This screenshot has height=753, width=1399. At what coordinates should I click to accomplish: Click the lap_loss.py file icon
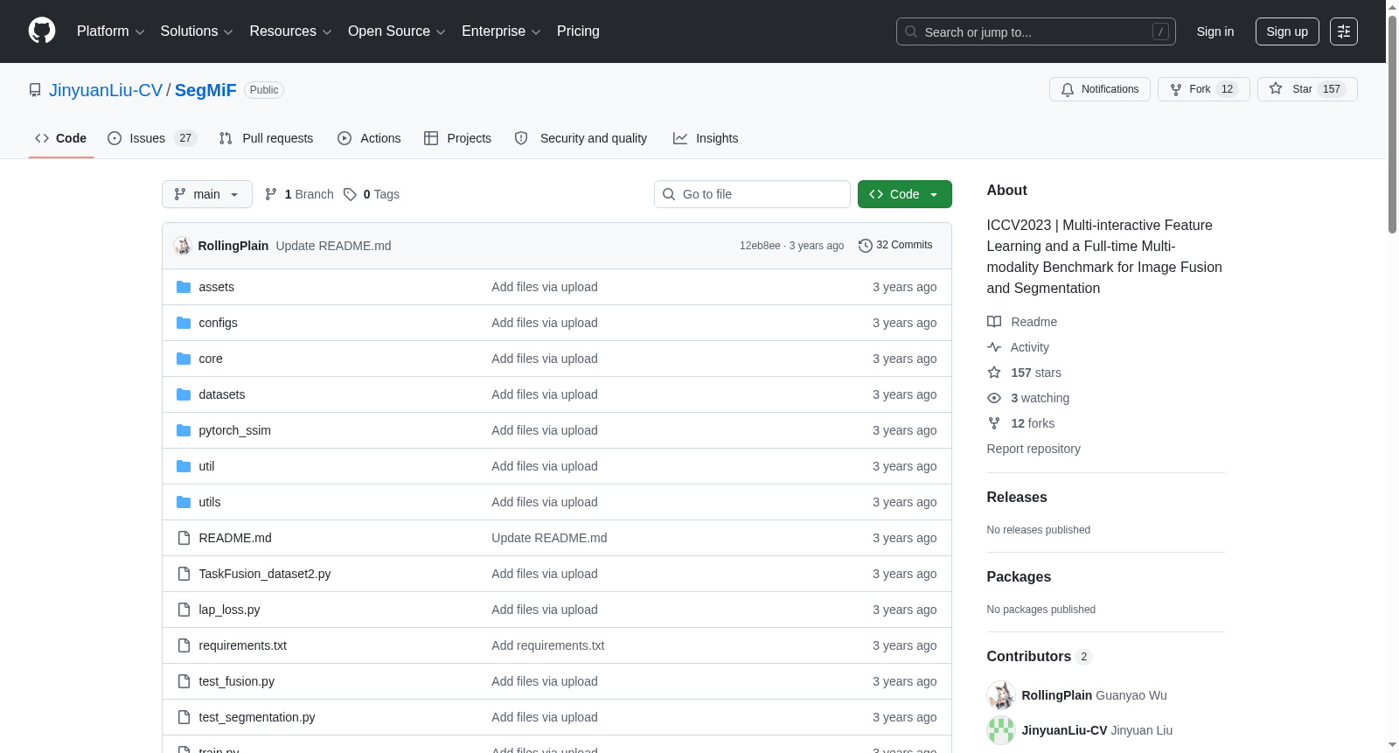pos(184,610)
